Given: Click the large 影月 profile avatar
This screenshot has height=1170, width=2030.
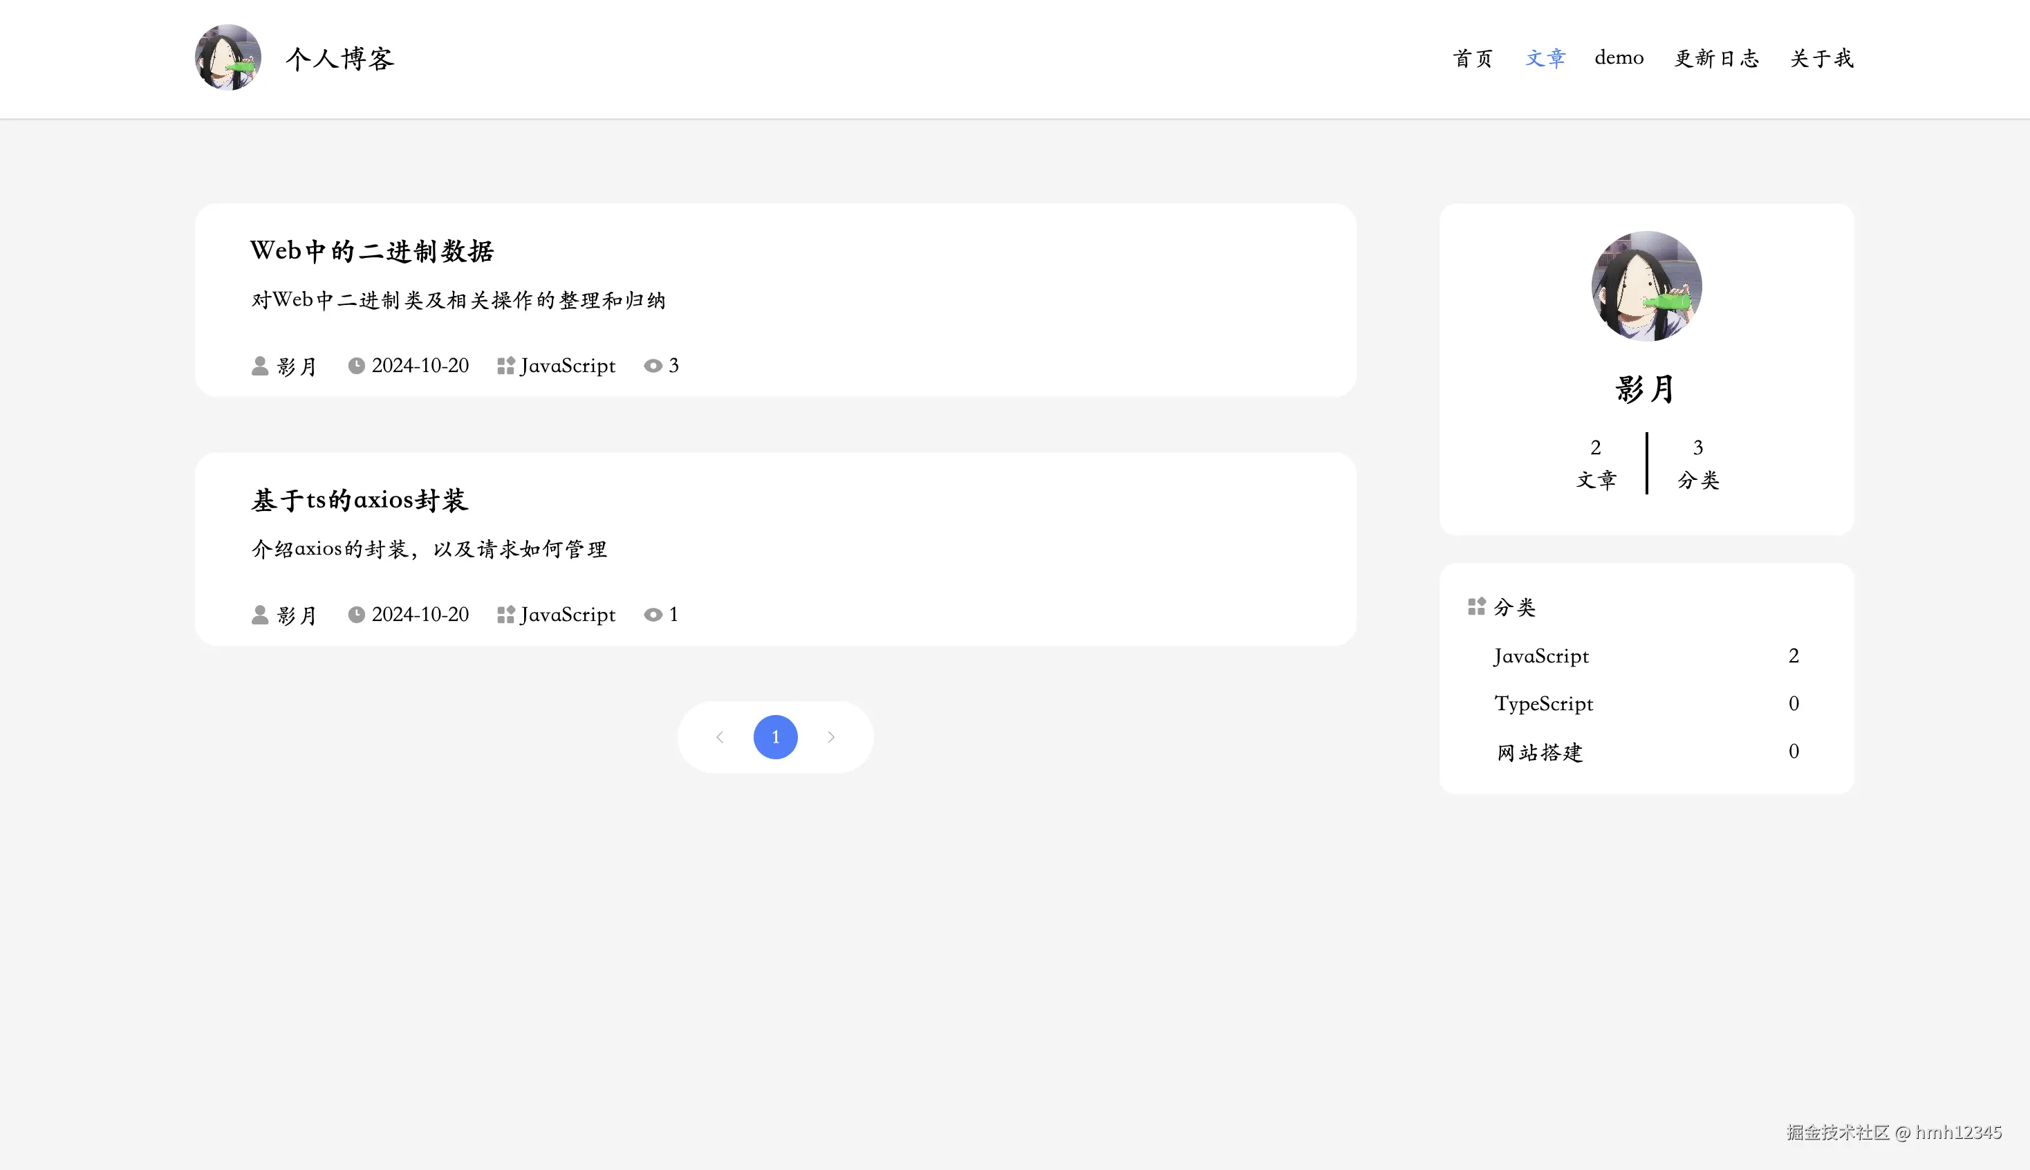Looking at the screenshot, I should 1646,286.
